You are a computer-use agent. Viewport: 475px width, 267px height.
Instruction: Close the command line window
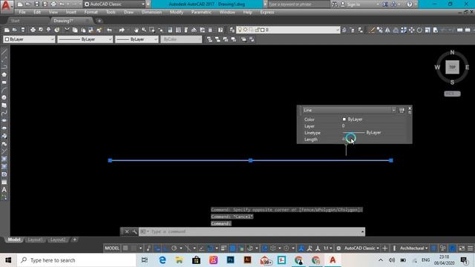pos(127,231)
